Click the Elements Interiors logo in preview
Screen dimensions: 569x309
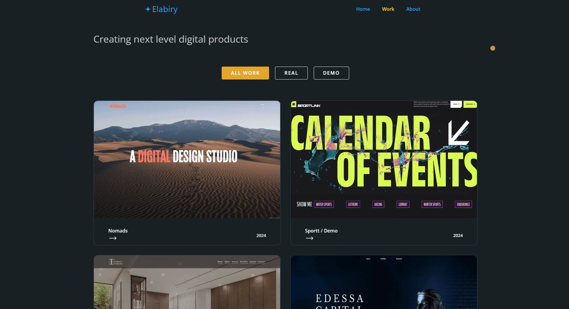[115, 262]
